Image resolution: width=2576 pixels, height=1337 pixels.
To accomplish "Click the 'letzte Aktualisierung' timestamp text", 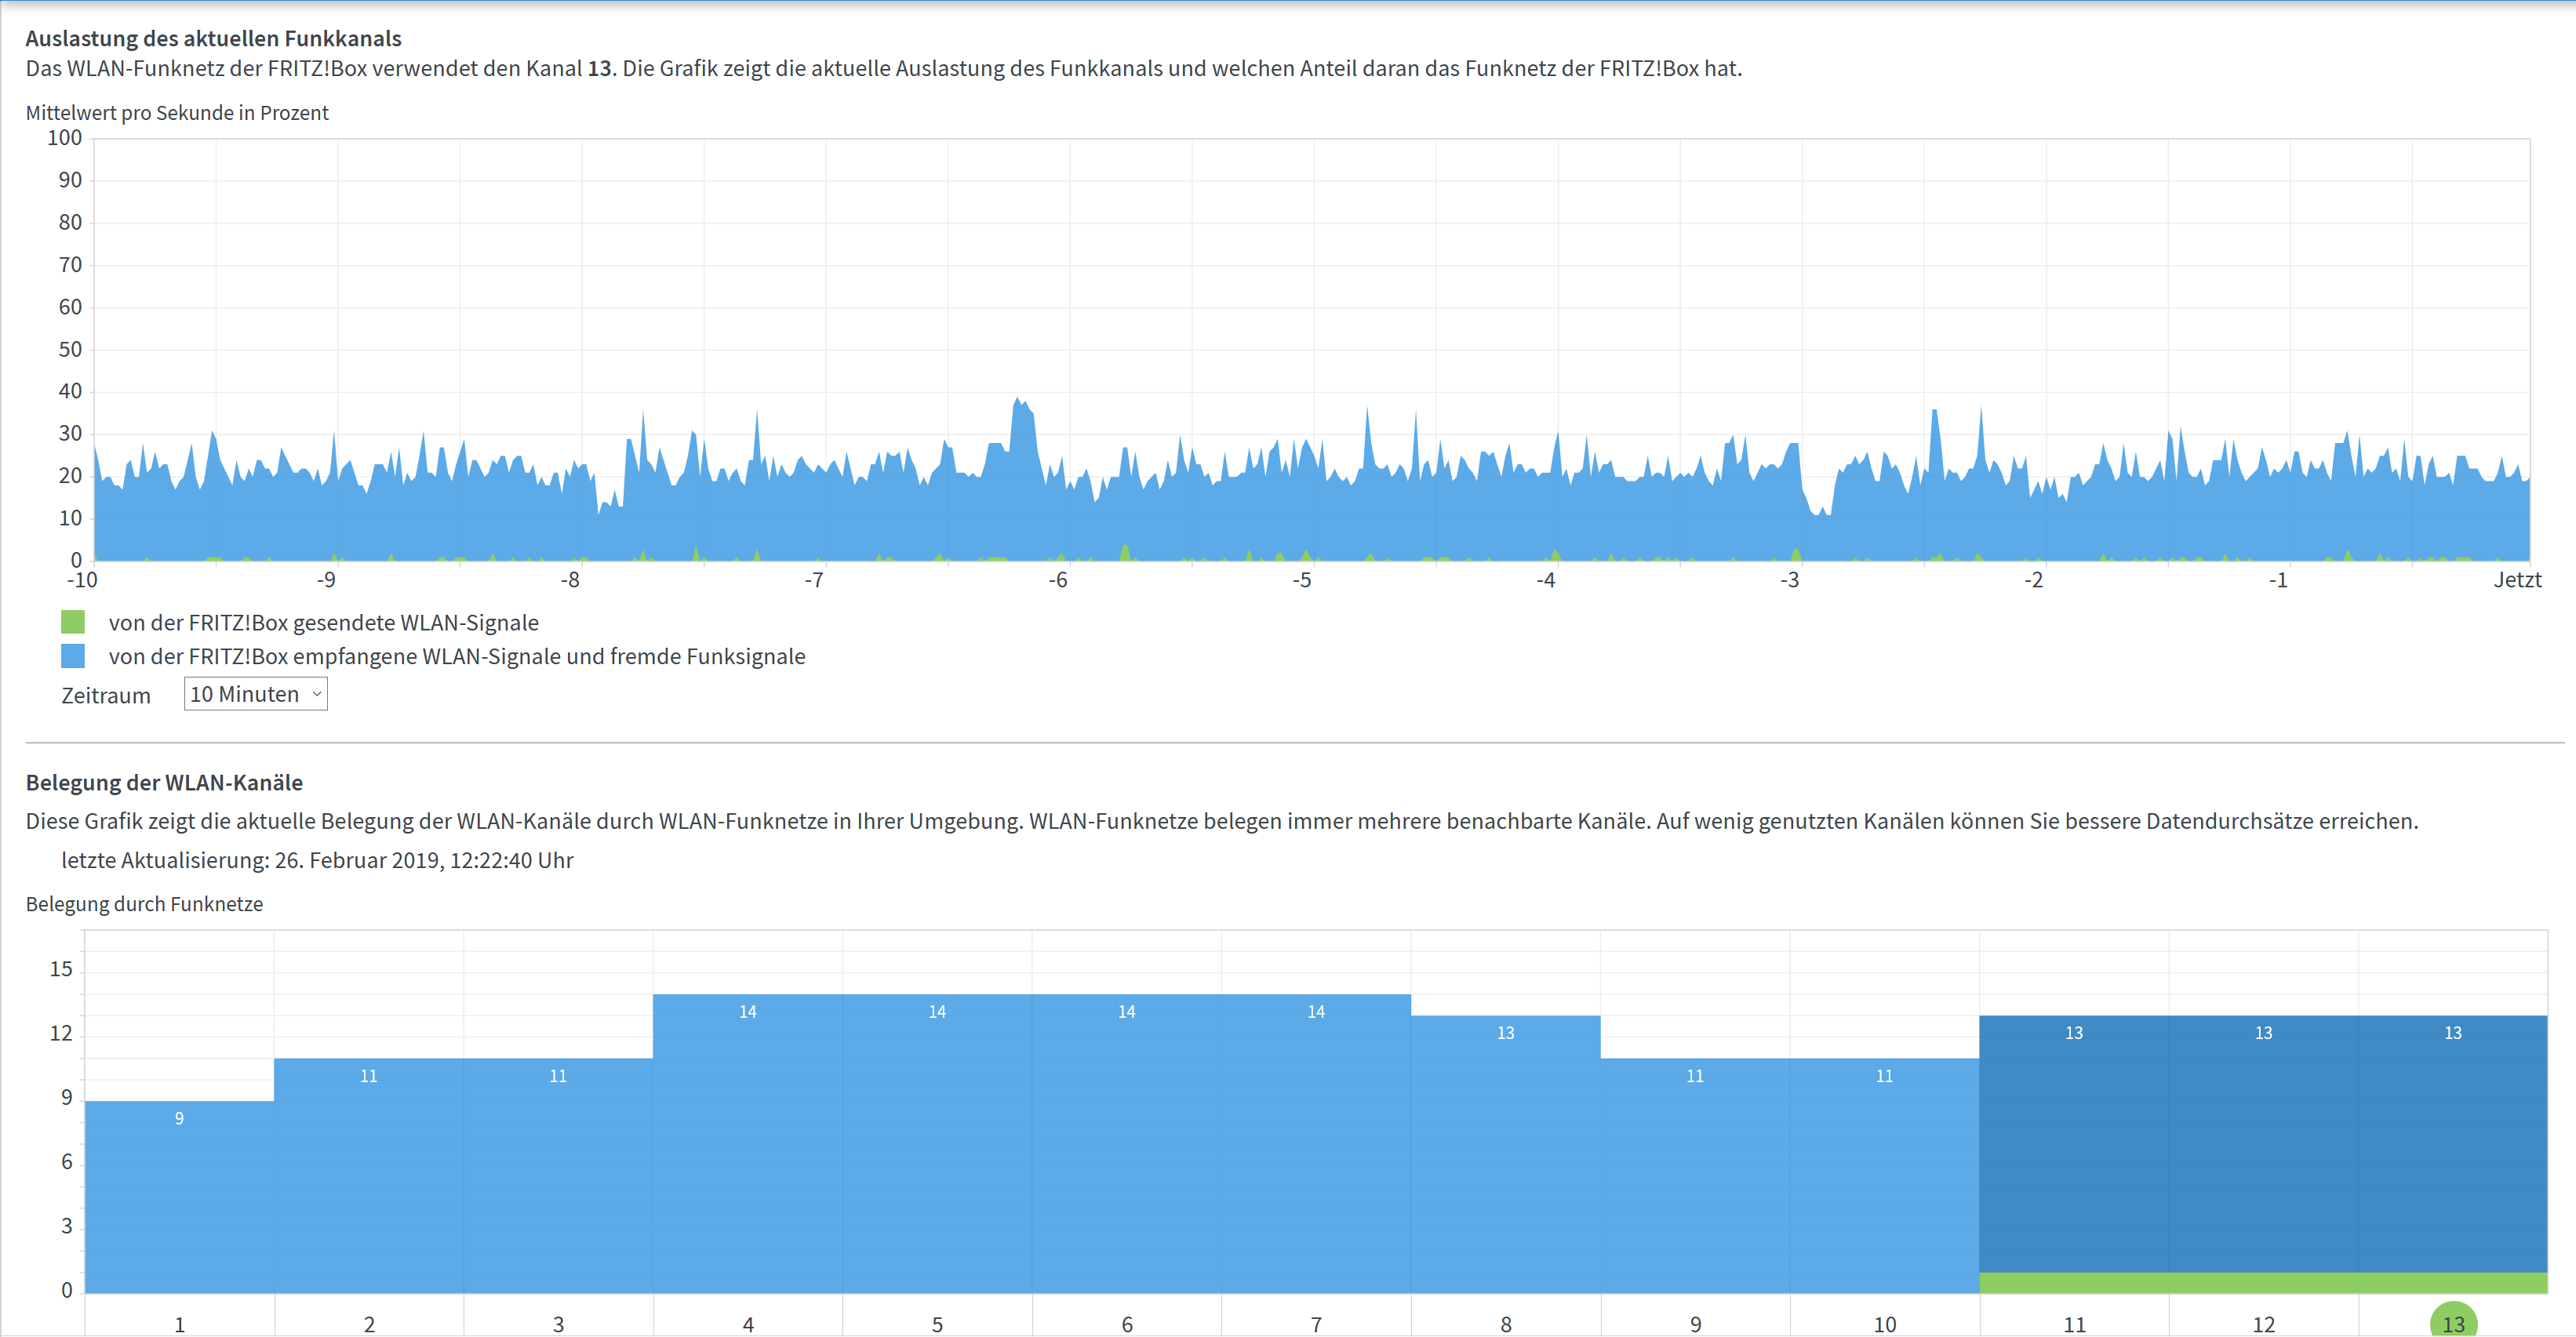I will (317, 860).
